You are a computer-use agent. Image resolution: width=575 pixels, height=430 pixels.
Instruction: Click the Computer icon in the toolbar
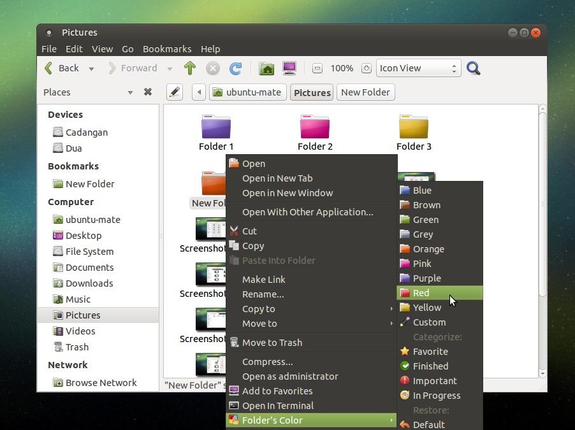coord(289,68)
